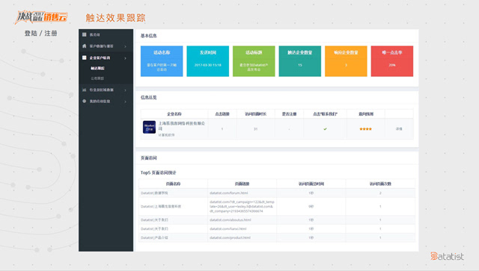
Task: Open the long dt_campaign=122 link
Action: pyautogui.click(x=242, y=206)
